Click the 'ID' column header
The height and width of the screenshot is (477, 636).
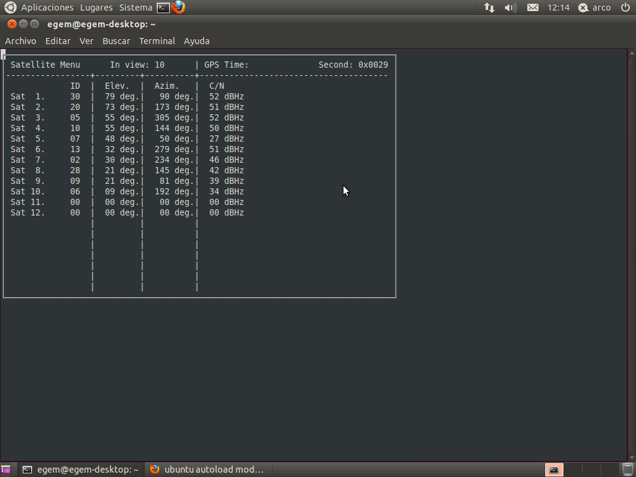pyautogui.click(x=75, y=86)
